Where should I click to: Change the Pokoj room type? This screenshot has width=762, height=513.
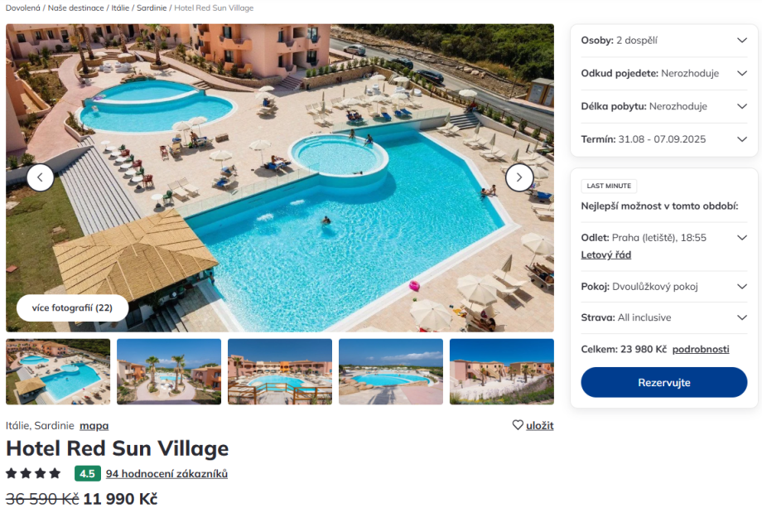click(x=663, y=287)
